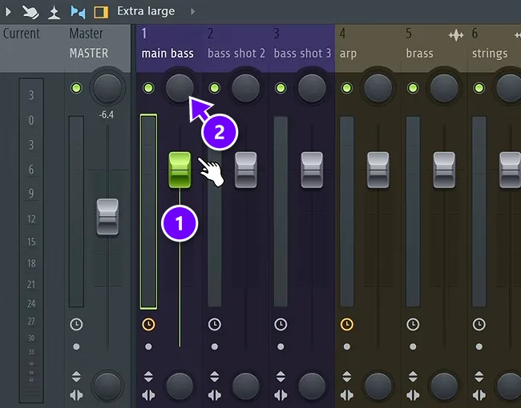Invert polarity arrows on Master track
Screen dimensions: 521x408
point(76,377)
